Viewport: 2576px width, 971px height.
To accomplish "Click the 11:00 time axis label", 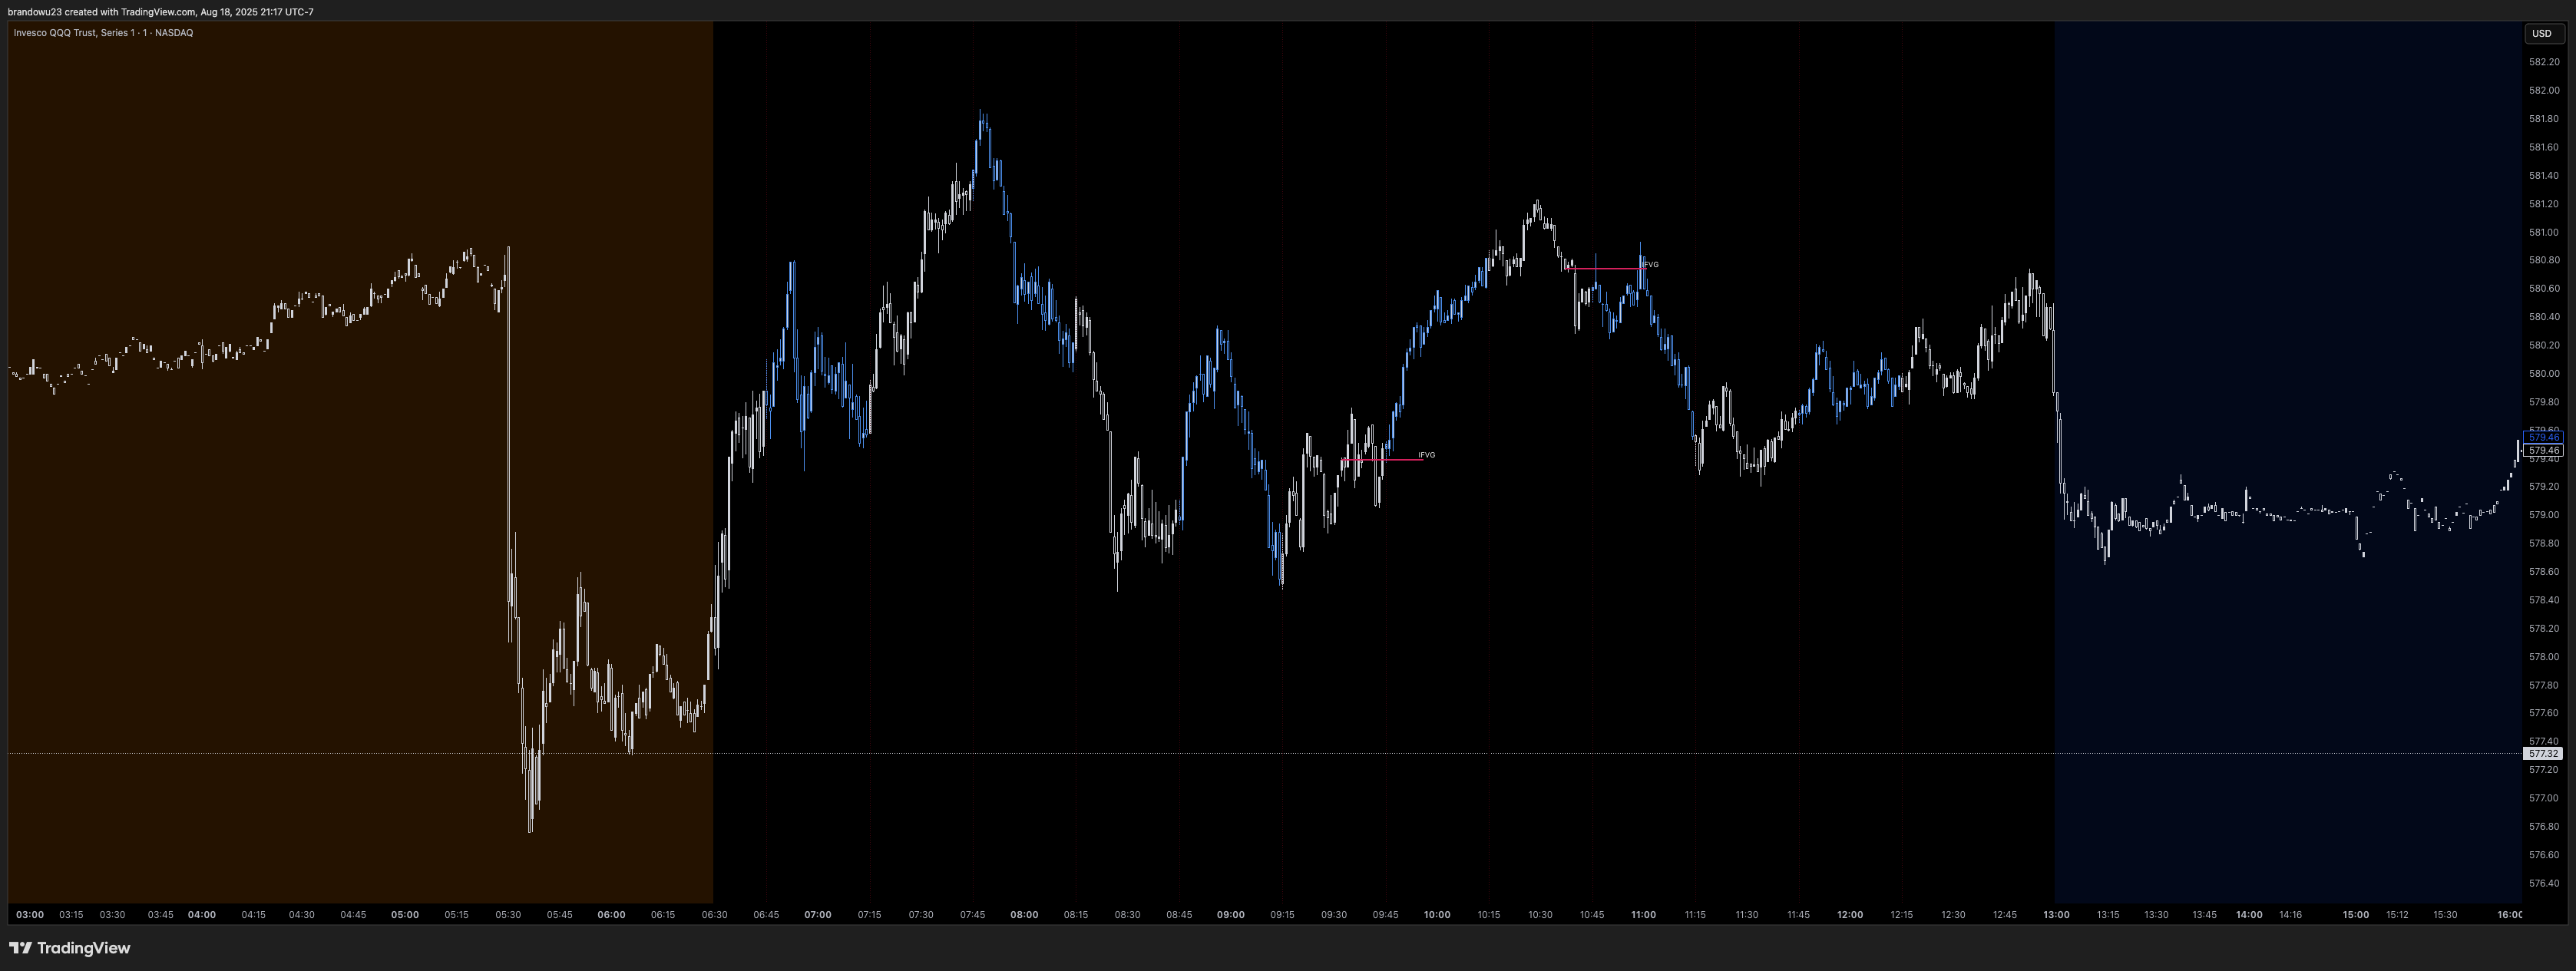I will pos(1643,915).
